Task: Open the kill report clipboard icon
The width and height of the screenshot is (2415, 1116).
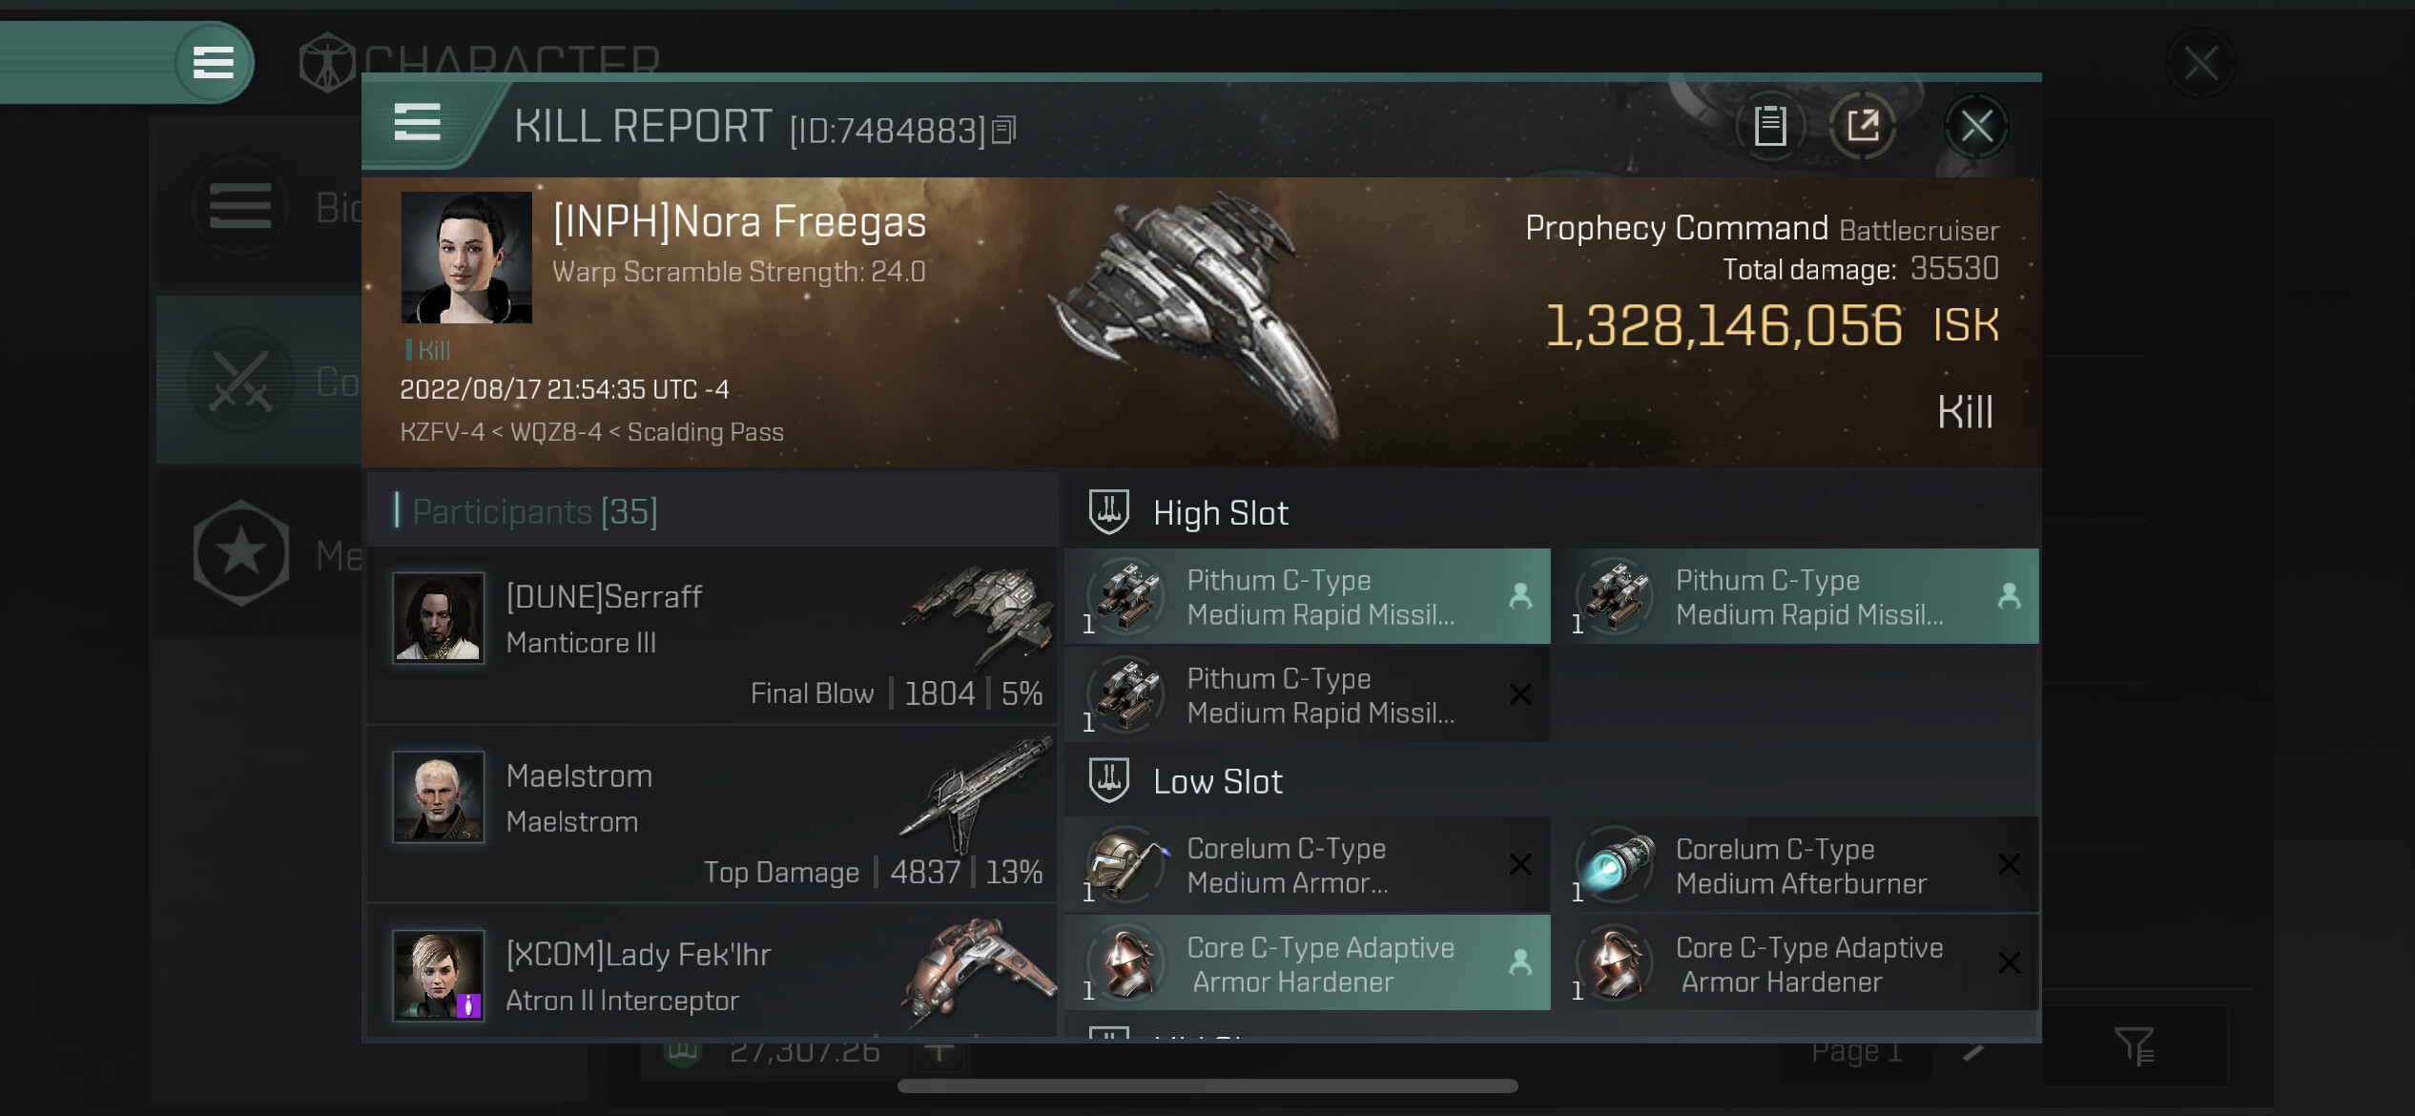Action: click(x=1770, y=126)
